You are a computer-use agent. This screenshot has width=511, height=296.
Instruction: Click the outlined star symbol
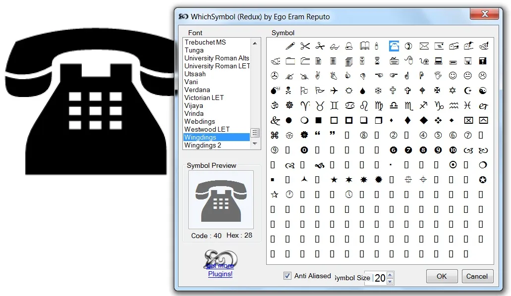coord(275,195)
